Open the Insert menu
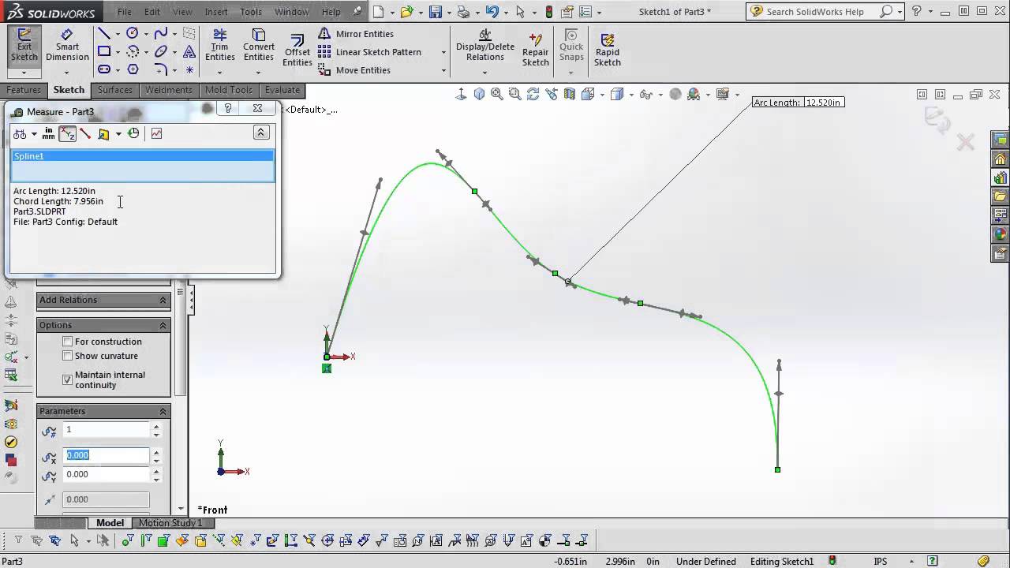Screen dimensions: 1010x568 215,12
